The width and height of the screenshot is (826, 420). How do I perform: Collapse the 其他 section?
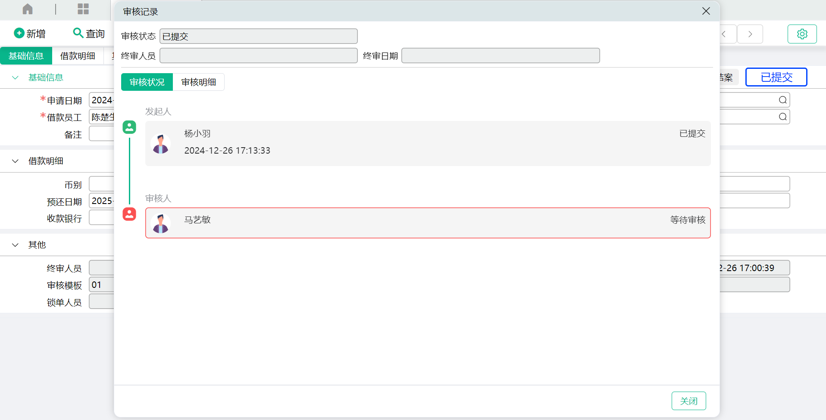tap(16, 245)
